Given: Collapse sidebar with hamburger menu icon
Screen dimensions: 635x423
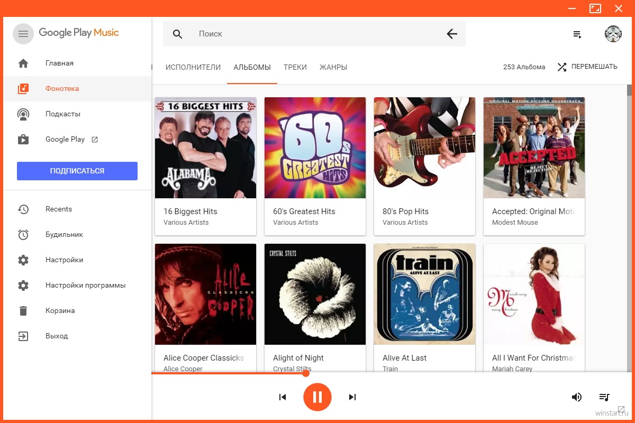Looking at the screenshot, I should (x=23, y=34).
